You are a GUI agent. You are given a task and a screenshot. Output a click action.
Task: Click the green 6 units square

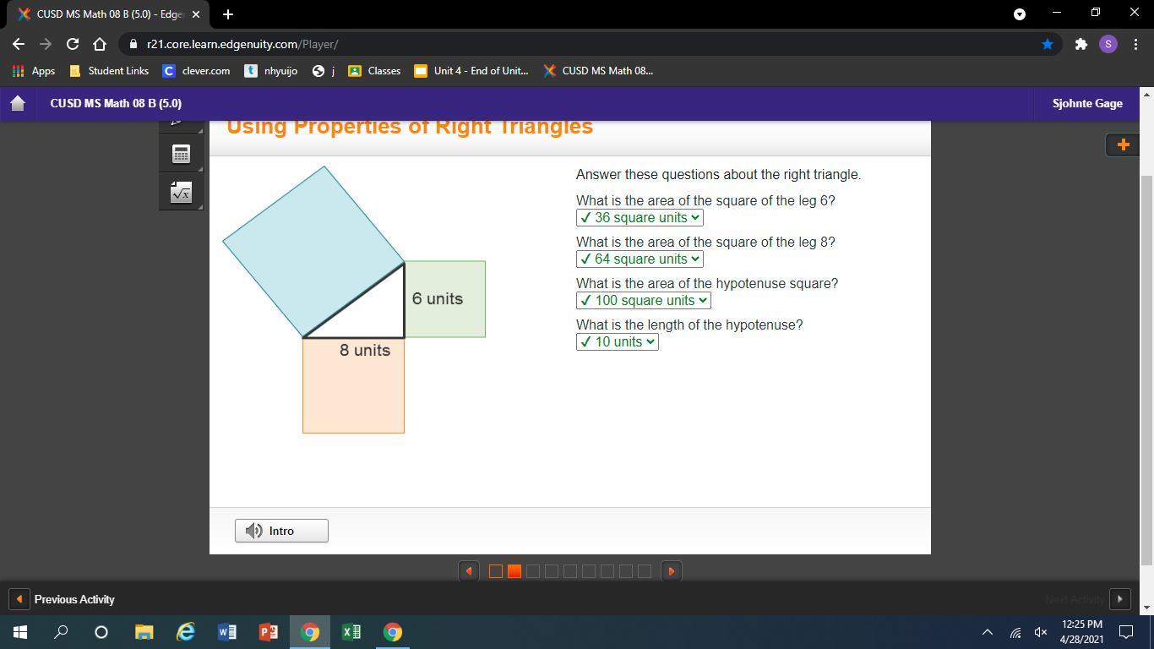coord(445,299)
